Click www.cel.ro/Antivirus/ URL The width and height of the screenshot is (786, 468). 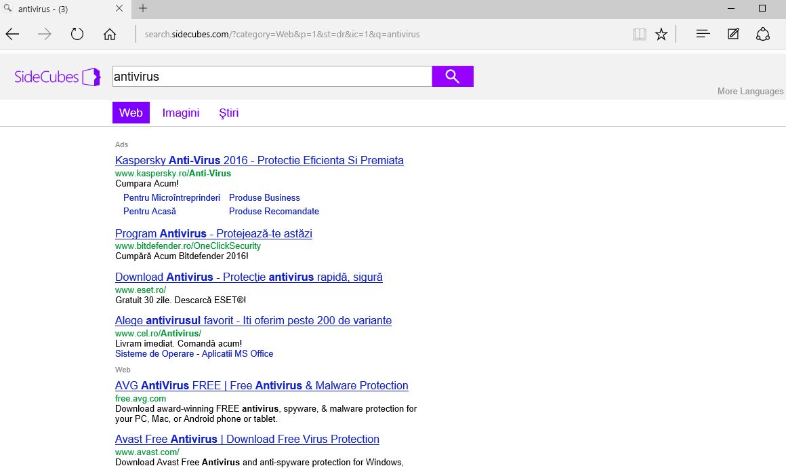tap(158, 334)
